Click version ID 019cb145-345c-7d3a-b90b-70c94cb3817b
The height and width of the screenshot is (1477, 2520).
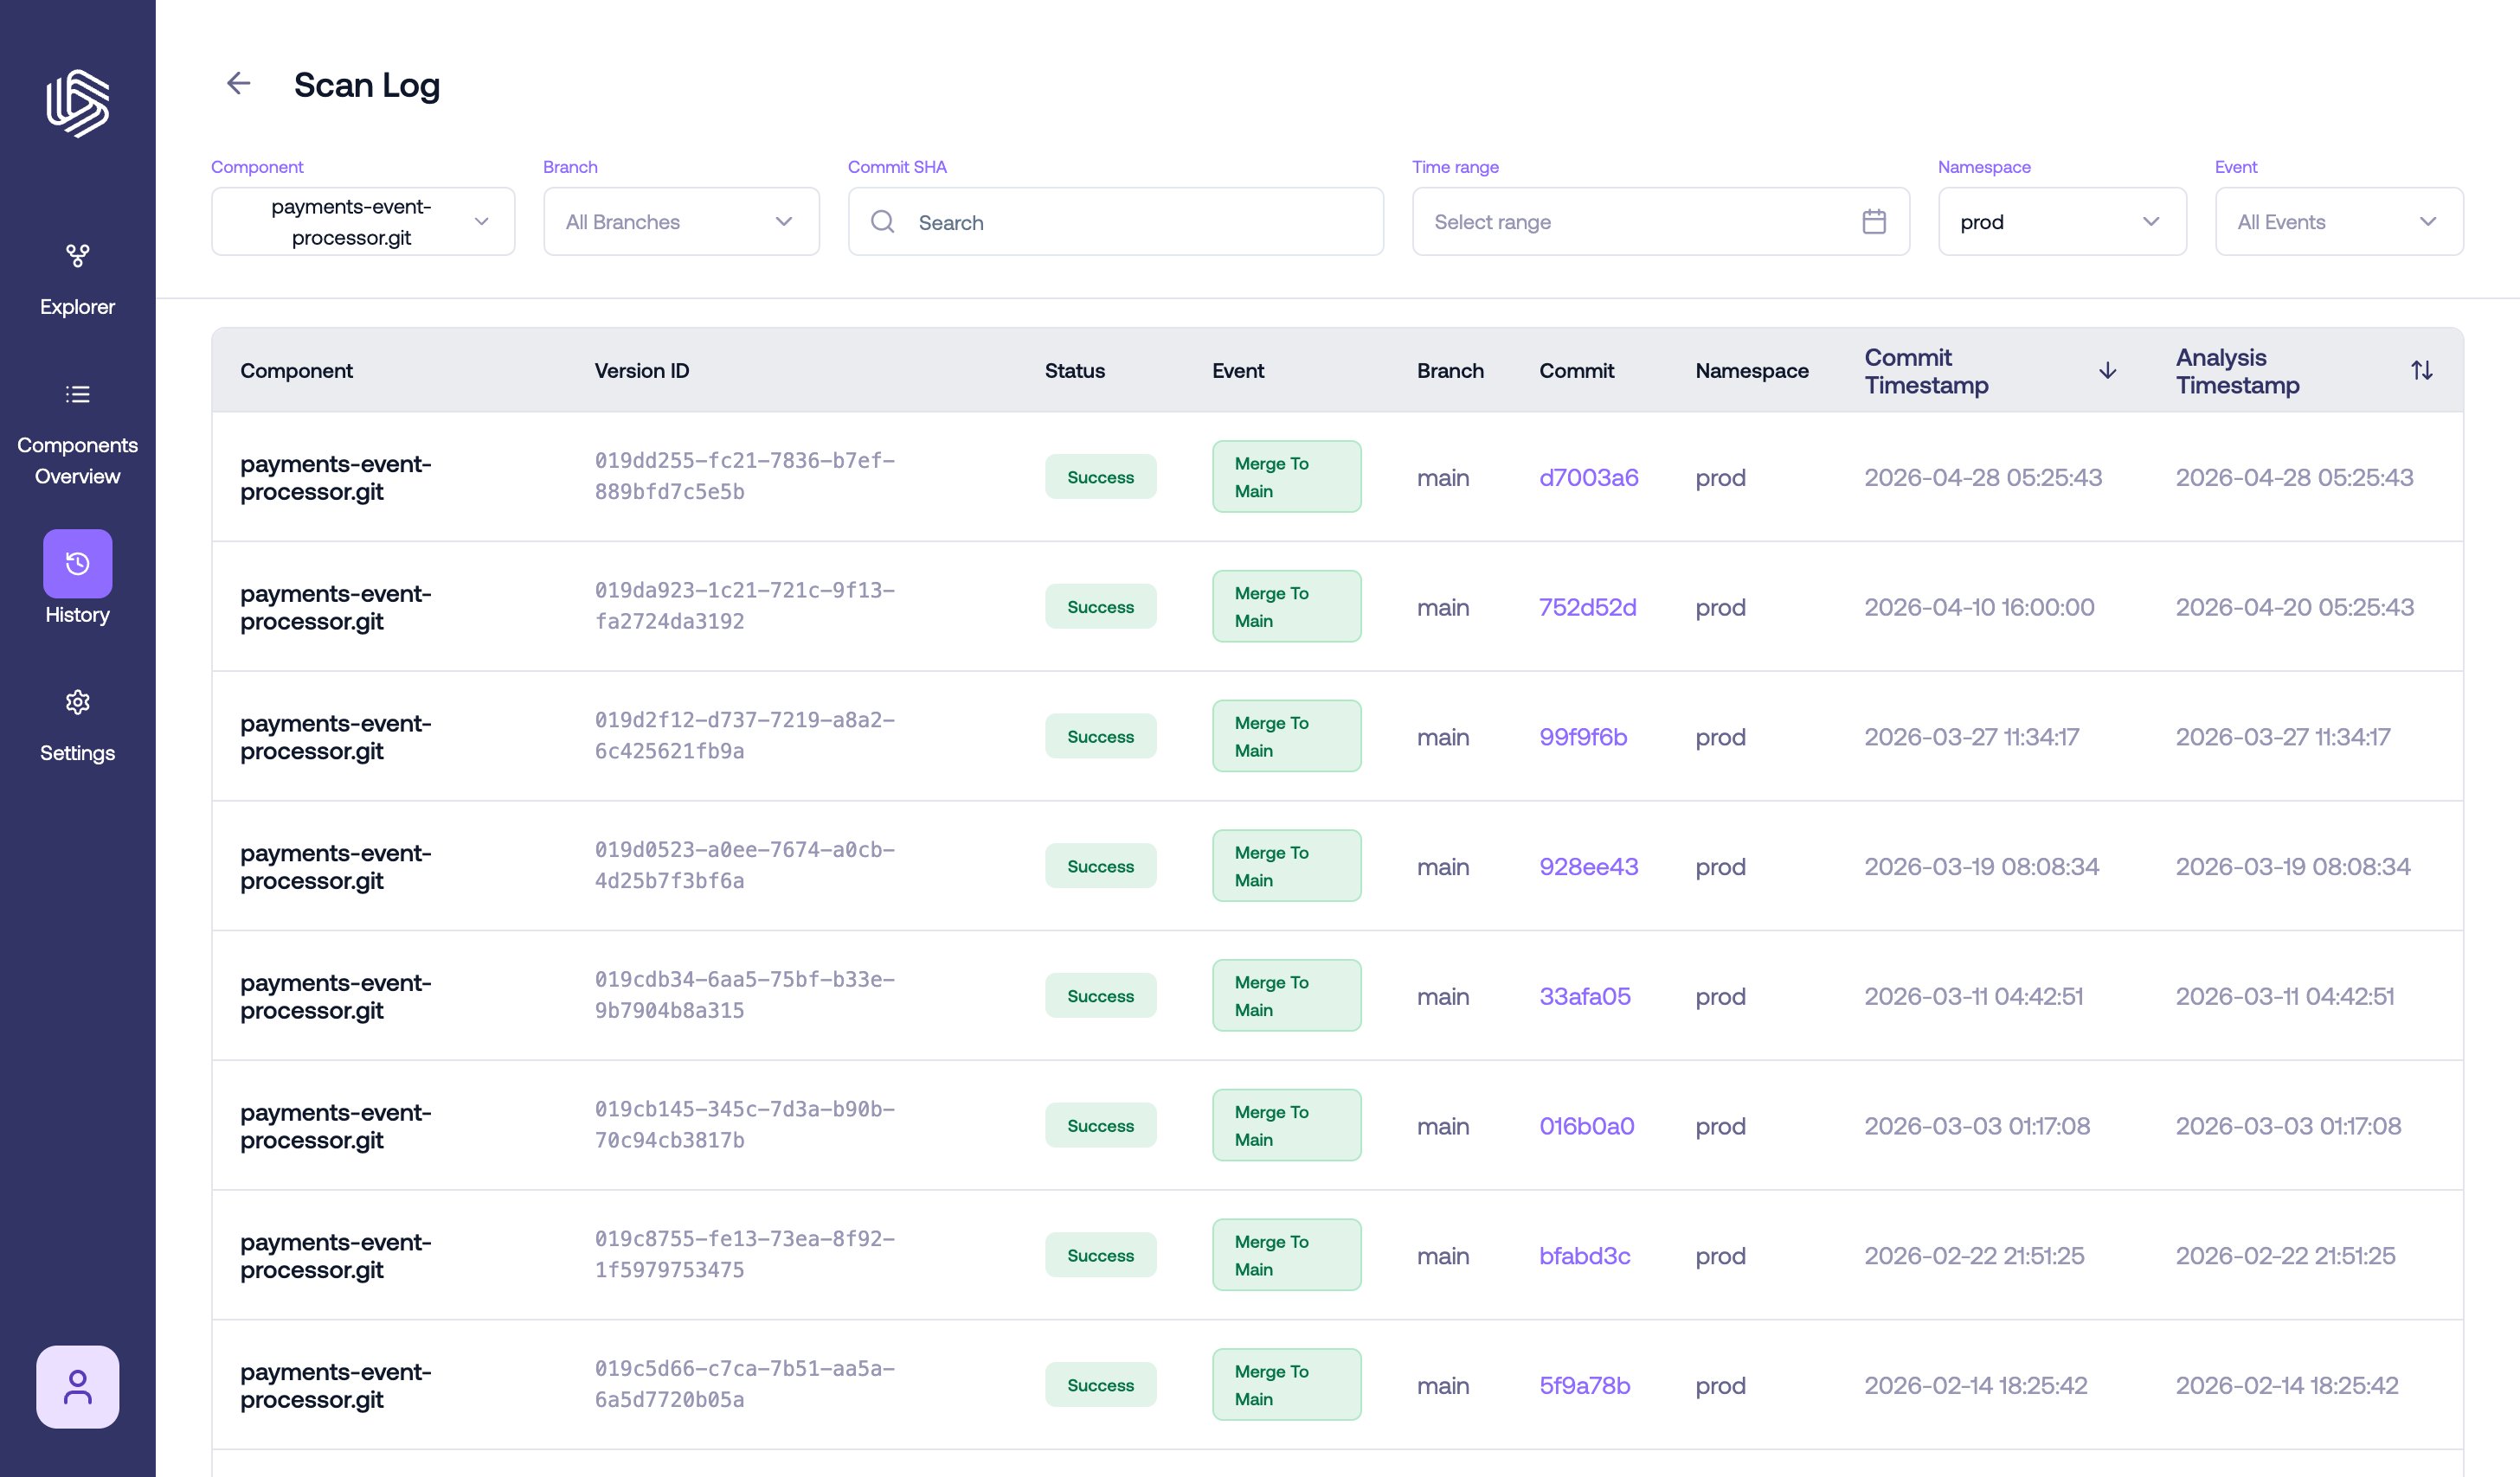click(x=744, y=1125)
